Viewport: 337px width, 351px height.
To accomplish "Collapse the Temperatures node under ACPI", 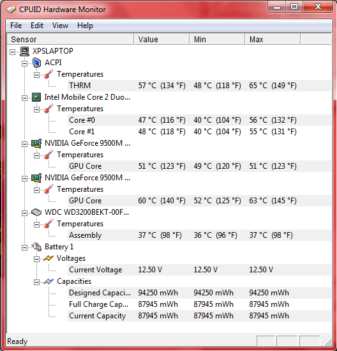I will click(36, 75).
